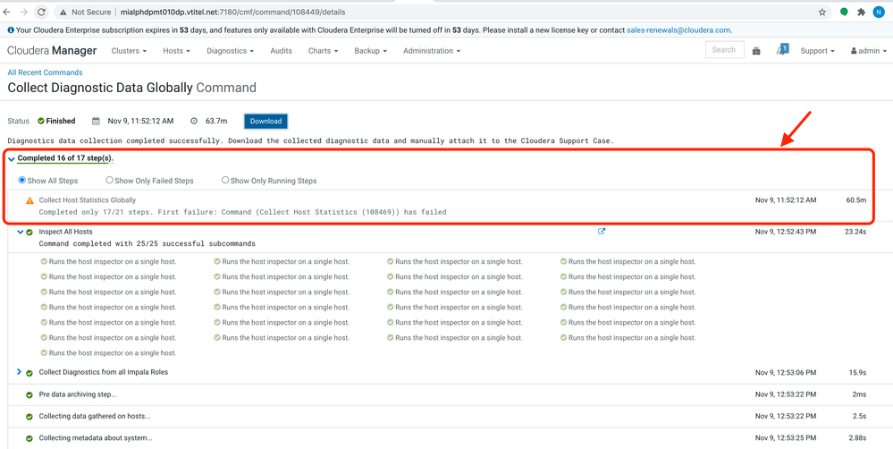Open the Hosts dropdown menu
This screenshot has width=893, height=449.
(177, 51)
